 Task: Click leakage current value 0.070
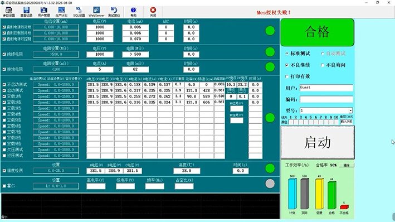pyautogui.click(x=135, y=39)
